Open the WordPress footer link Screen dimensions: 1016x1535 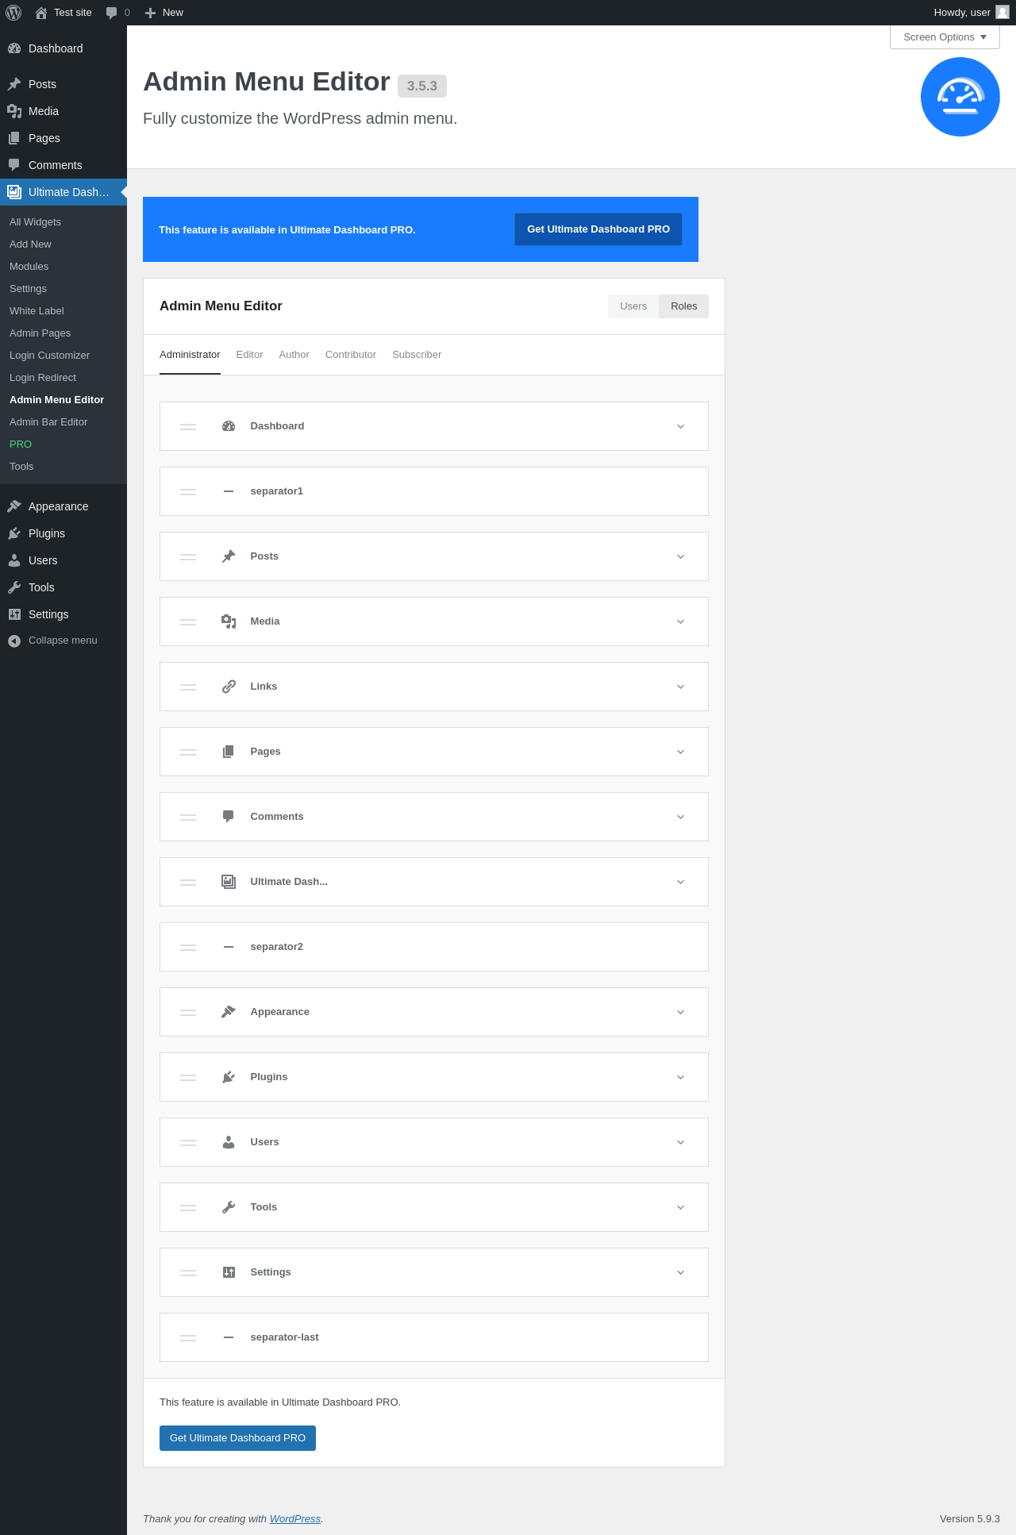point(295,1518)
